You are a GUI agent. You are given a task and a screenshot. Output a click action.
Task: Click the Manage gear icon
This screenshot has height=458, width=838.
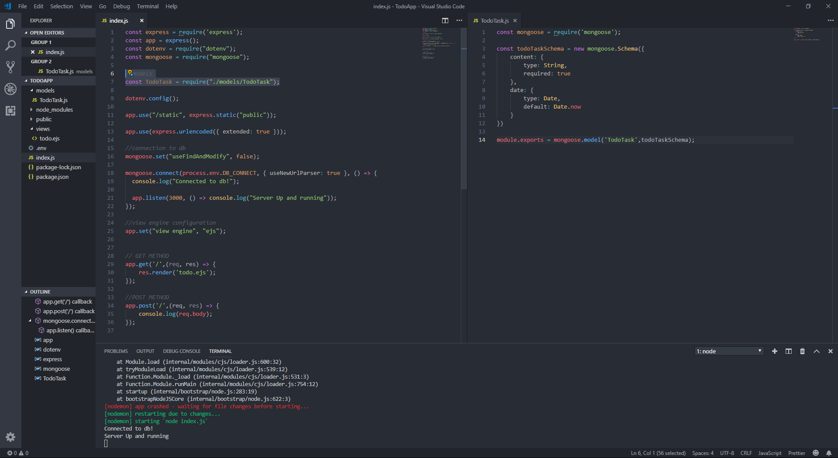point(10,437)
